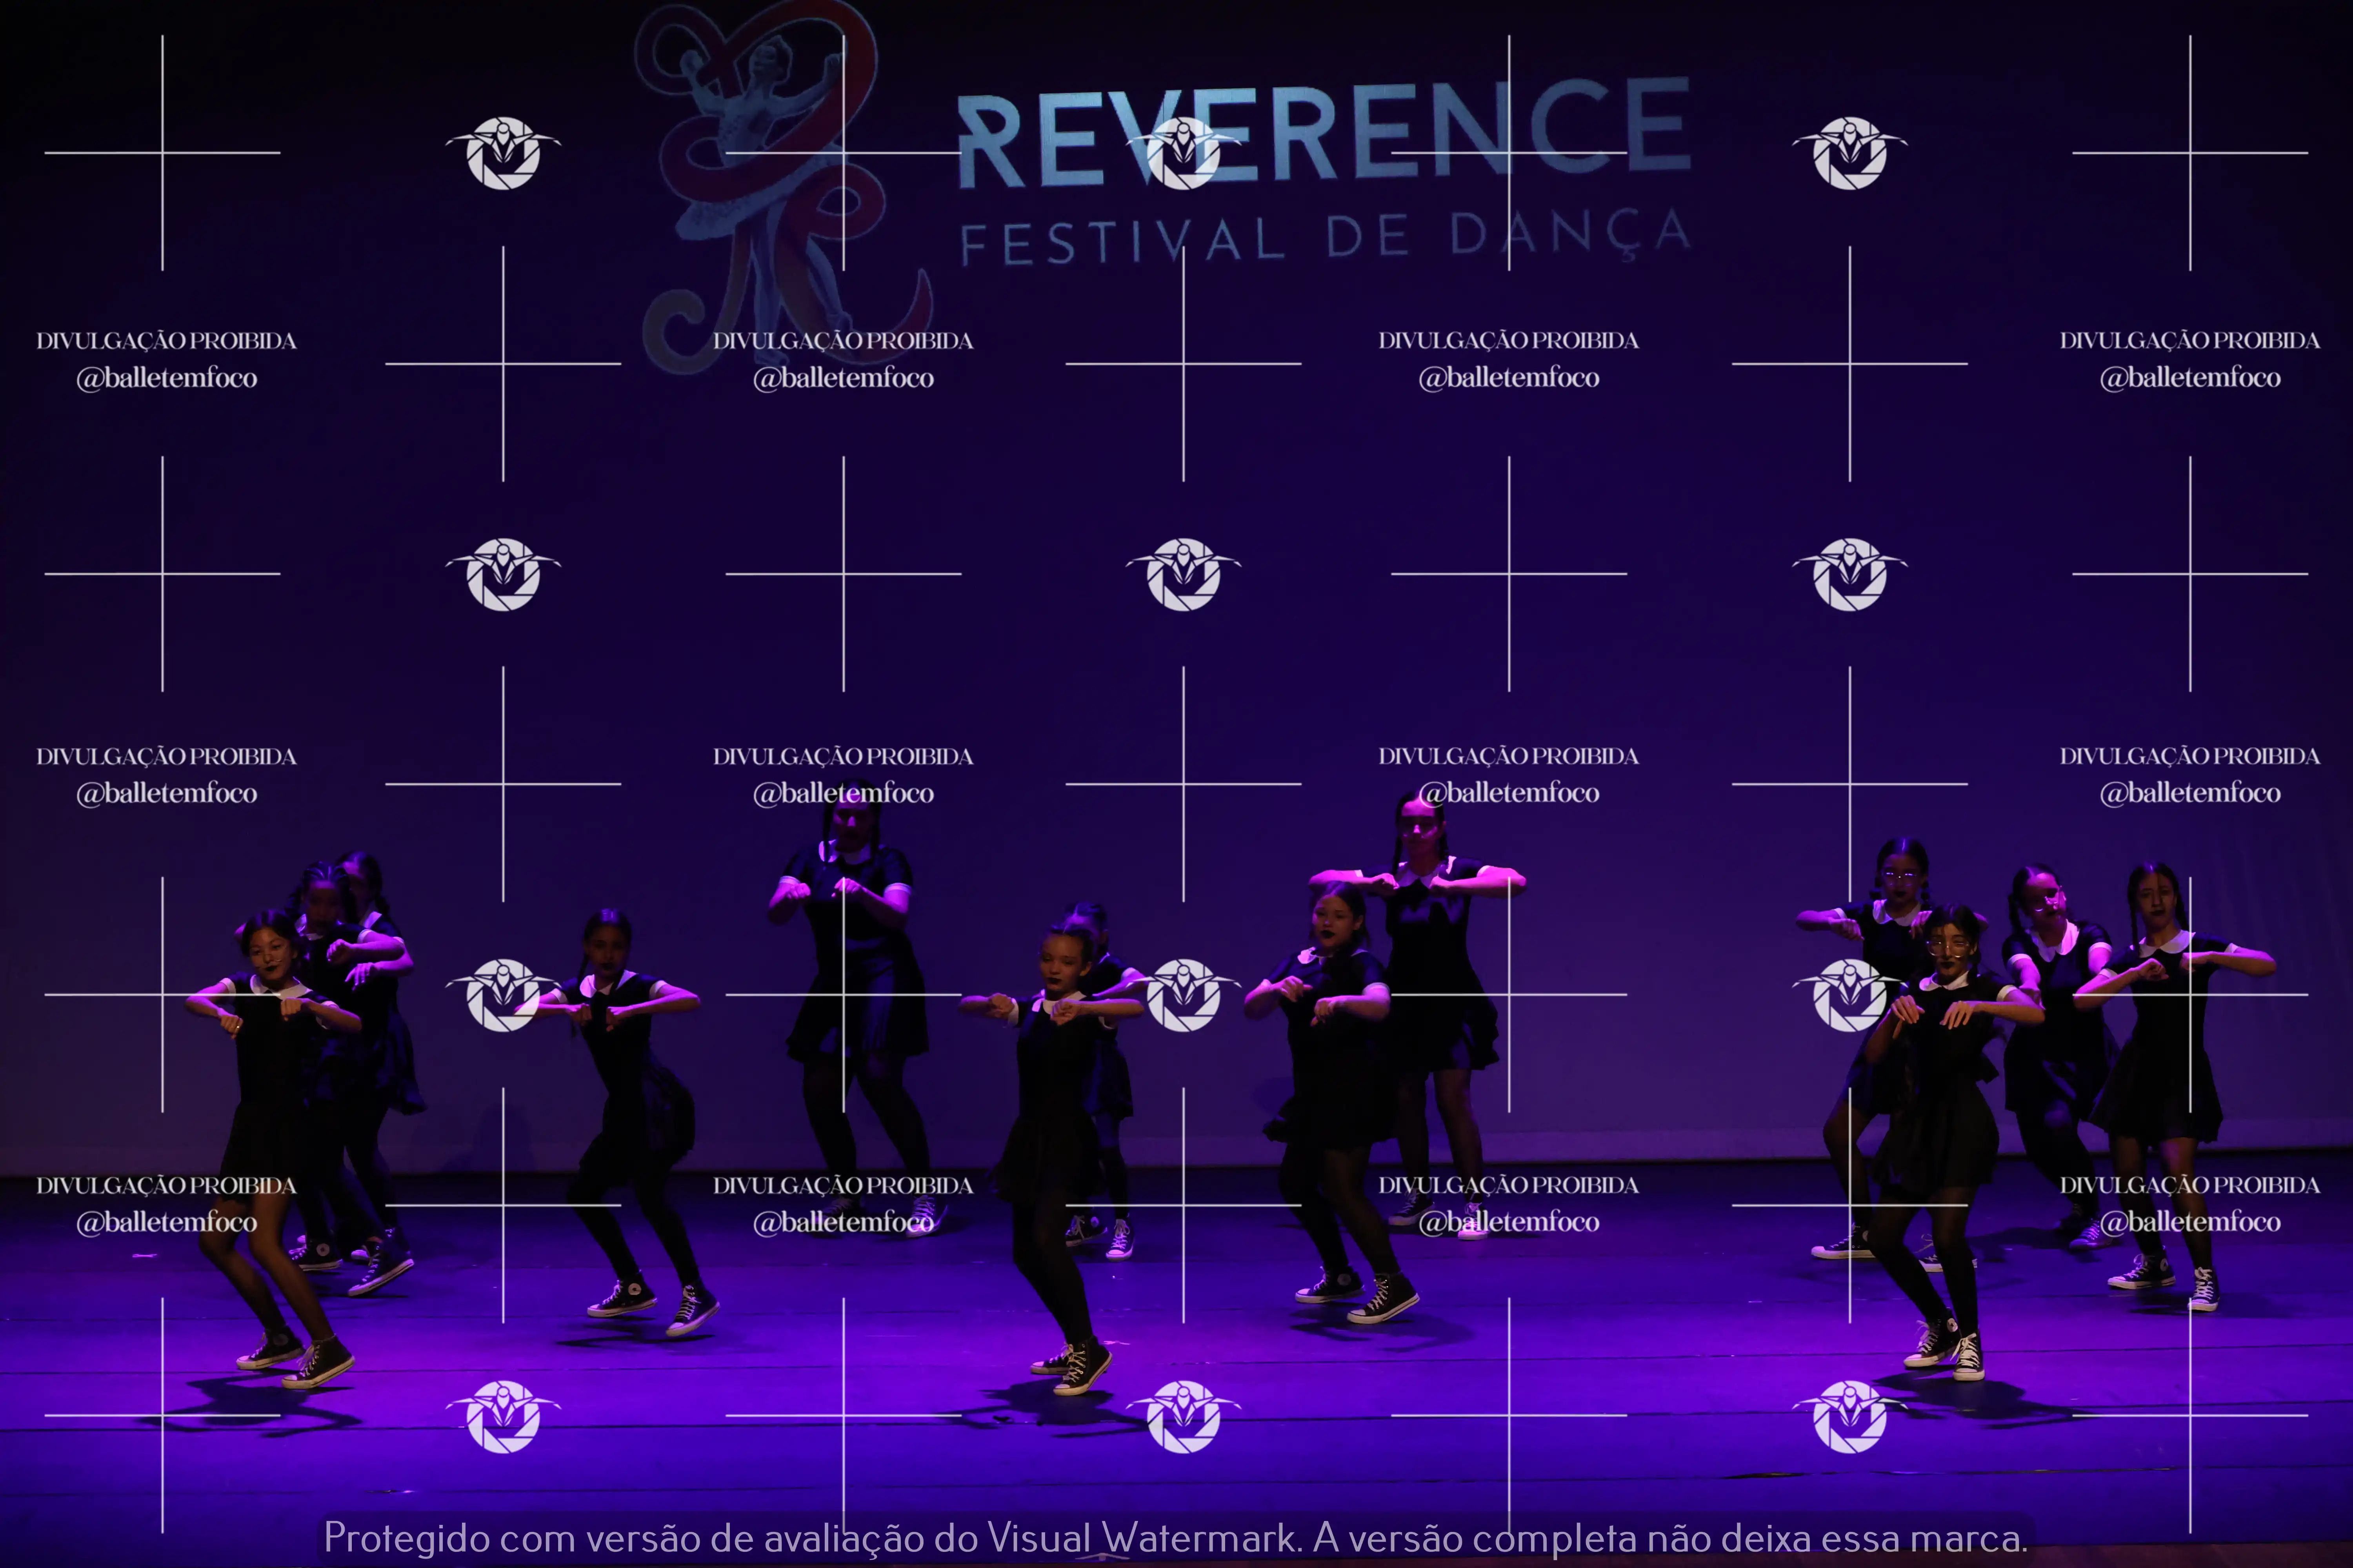Screen dimensions: 2353x1568
Task: Click shutter watermark logo beside center front dancer
Action: pos(1184,995)
